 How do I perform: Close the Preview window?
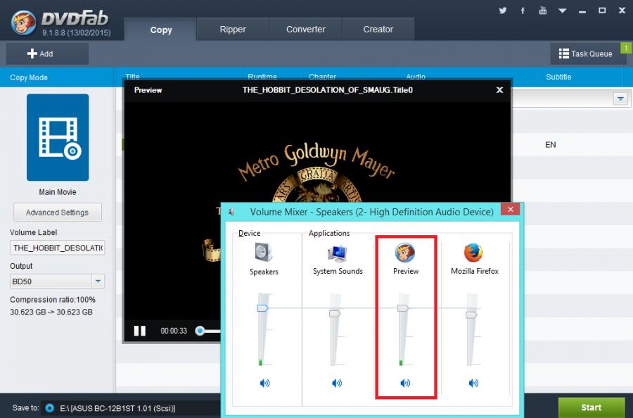click(x=499, y=89)
